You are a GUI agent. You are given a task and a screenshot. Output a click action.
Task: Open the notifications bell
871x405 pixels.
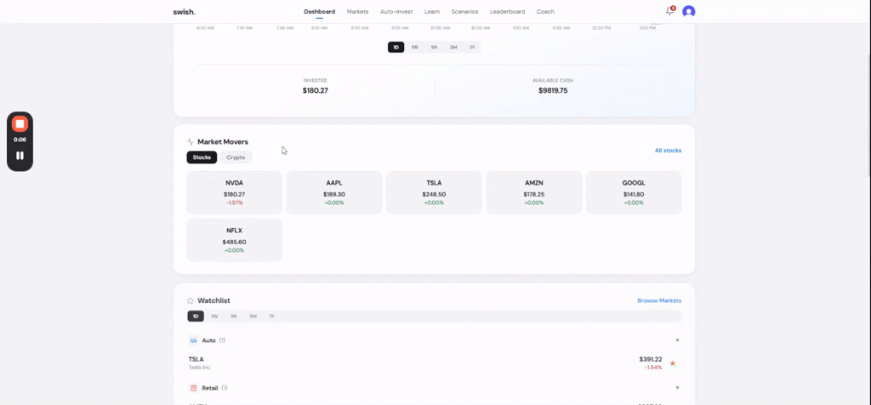670,11
